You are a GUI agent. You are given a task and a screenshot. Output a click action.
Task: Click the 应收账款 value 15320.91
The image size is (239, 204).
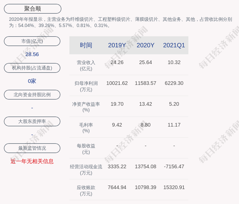click(x=174, y=187)
